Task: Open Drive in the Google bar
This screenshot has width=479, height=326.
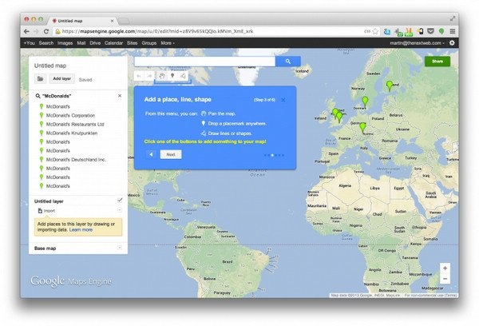Action: [x=95, y=43]
